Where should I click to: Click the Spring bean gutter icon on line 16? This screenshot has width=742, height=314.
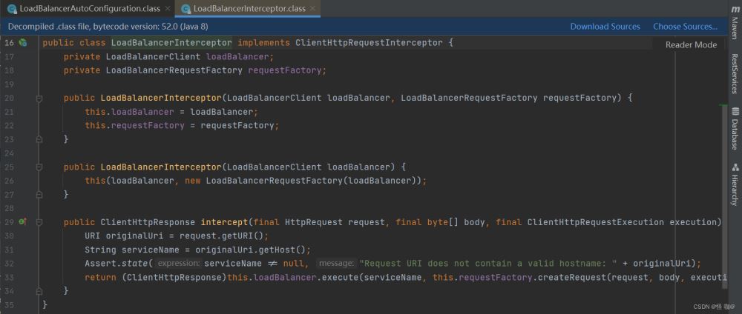pyautogui.click(x=22, y=43)
